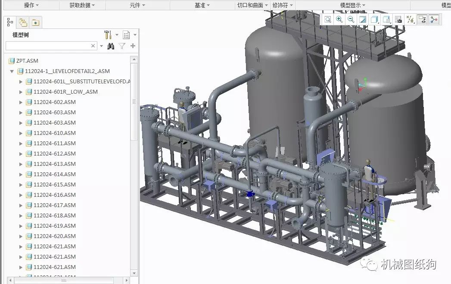The image size is (451, 284).
Task: Select 112024-616.ASM in model tree
Action: click(x=55, y=195)
